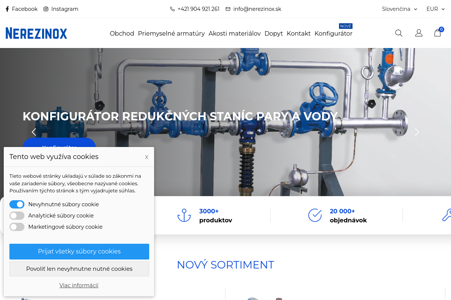Viewport: 451px width, 300px height.
Task: Show next slide with right arrow
Action: (x=417, y=132)
